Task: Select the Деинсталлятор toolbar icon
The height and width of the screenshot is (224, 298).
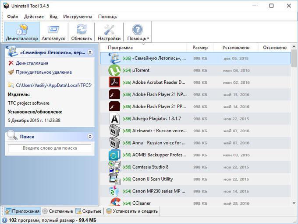Action: 22,30
